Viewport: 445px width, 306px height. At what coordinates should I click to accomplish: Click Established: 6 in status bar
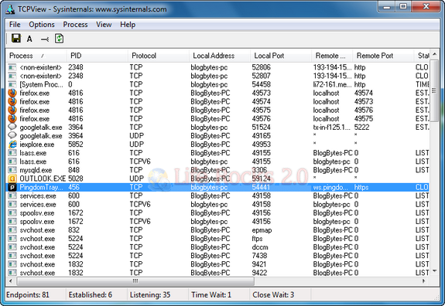click(91, 294)
